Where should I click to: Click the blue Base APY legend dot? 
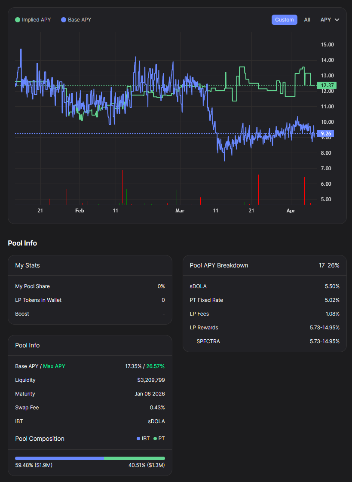click(64, 20)
